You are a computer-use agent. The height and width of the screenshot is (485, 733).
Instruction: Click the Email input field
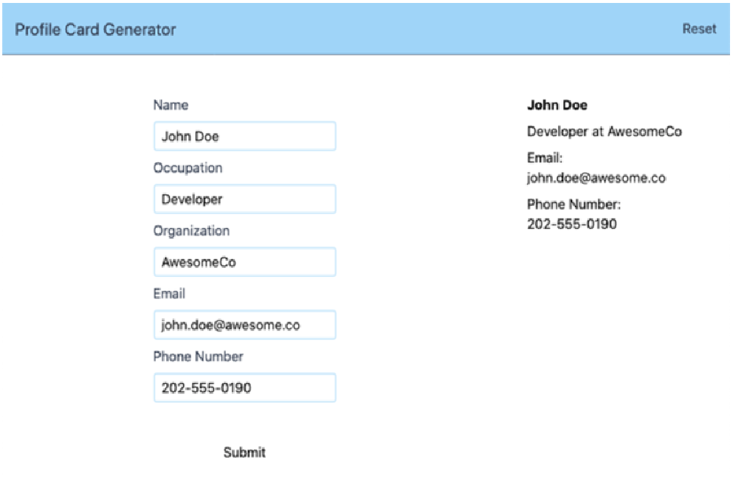(x=244, y=325)
